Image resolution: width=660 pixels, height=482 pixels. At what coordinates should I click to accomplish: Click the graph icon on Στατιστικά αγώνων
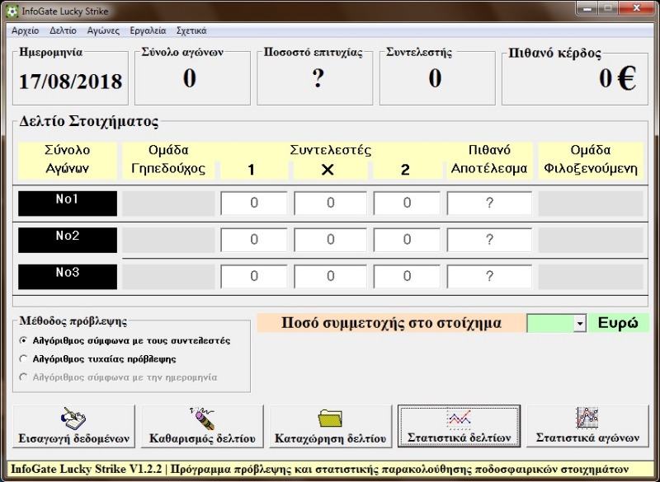587,418
